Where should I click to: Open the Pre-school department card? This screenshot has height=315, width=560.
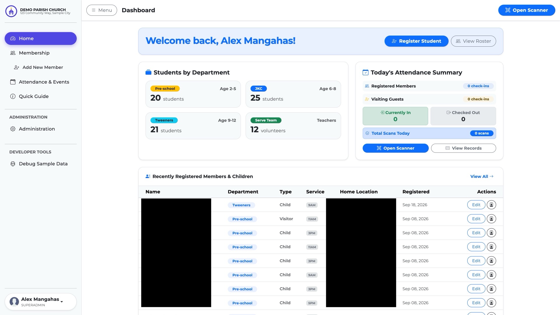point(193,94)
